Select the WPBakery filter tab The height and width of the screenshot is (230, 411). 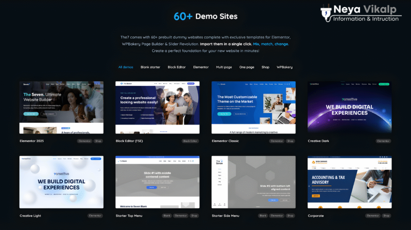click(x=285, y=67)
